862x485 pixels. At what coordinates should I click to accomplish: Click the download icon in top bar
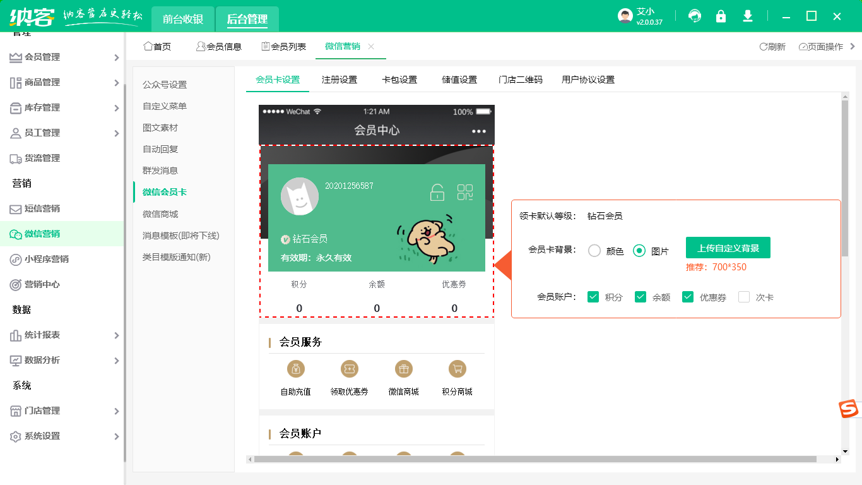[x=747, y=16]
